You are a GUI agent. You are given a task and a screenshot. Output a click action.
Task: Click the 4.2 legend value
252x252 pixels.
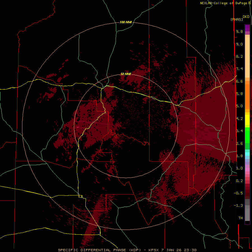[x=239, y=119]
